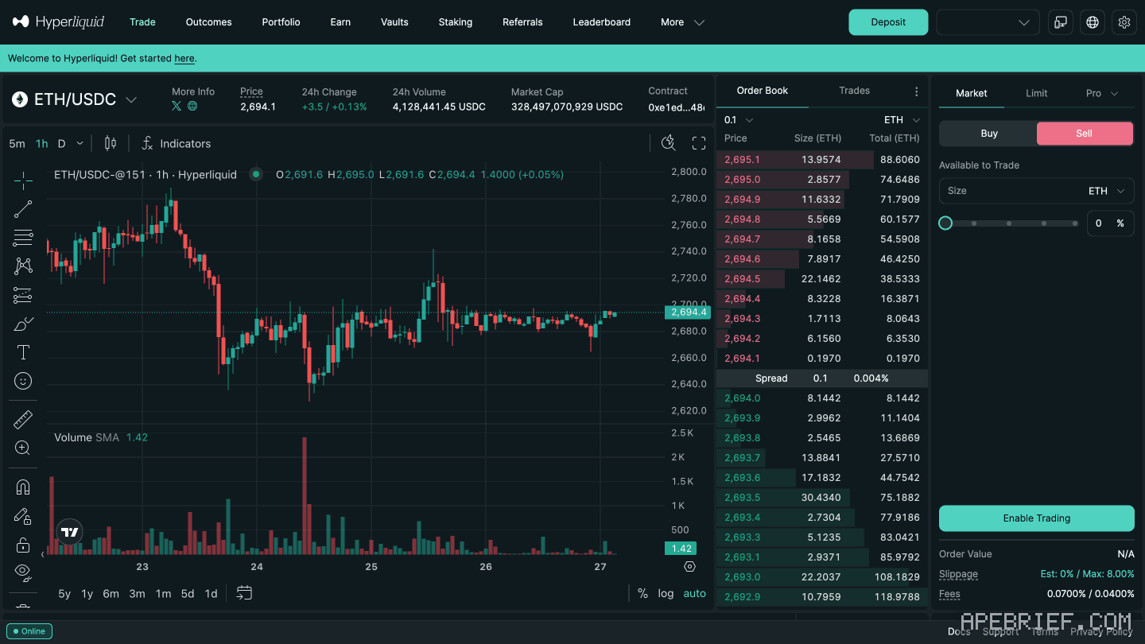This screenshot has height=644, width=1145.
Task: Open the chart settings gear
Action: click(689, 567)
